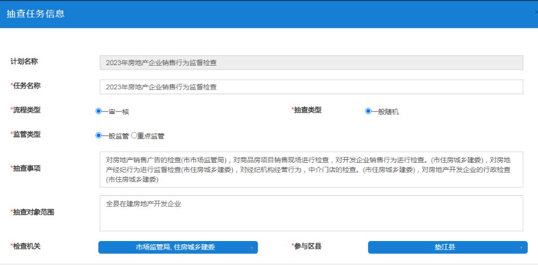Choose 一般监管 supervision type
The width and height of the screenshot is (538, 265).
[98, 135]
